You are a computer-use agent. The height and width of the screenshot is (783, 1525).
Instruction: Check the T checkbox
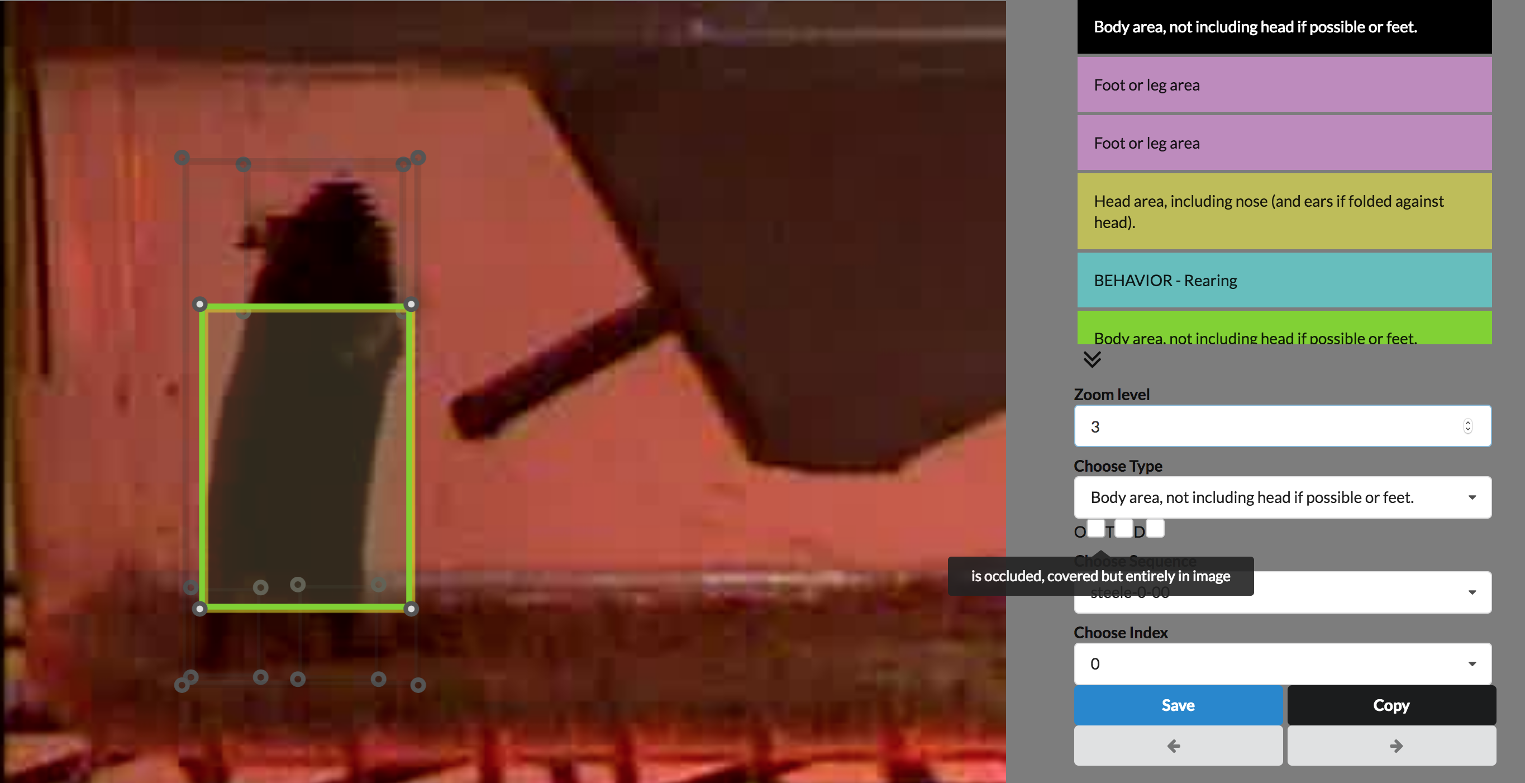[1123, 528]
